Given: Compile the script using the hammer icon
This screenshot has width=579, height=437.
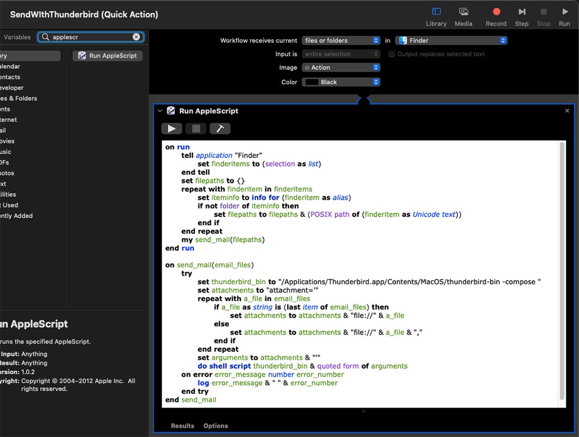Looking at the screenshot, I should 220,128.
